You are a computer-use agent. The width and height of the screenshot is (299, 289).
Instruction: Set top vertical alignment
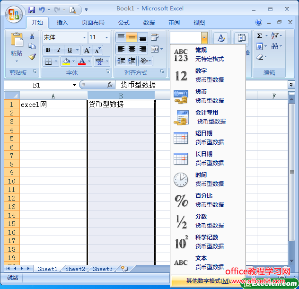point(121,37)
